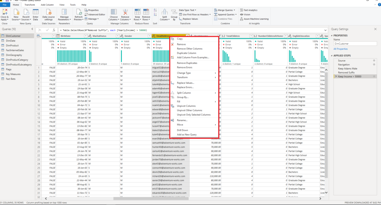The image size is (381, 205).
Task: Select the FactInternetSales query
Action: pos(15,50)
